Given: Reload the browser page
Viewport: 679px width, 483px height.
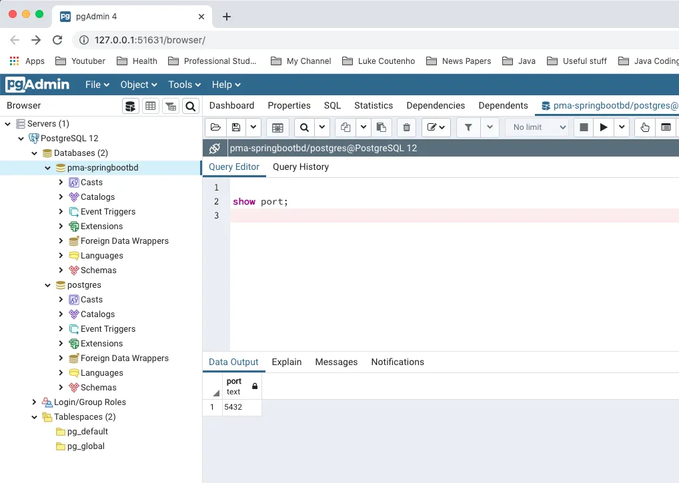Looking at the screenshot, I should (x=57, y=40).
